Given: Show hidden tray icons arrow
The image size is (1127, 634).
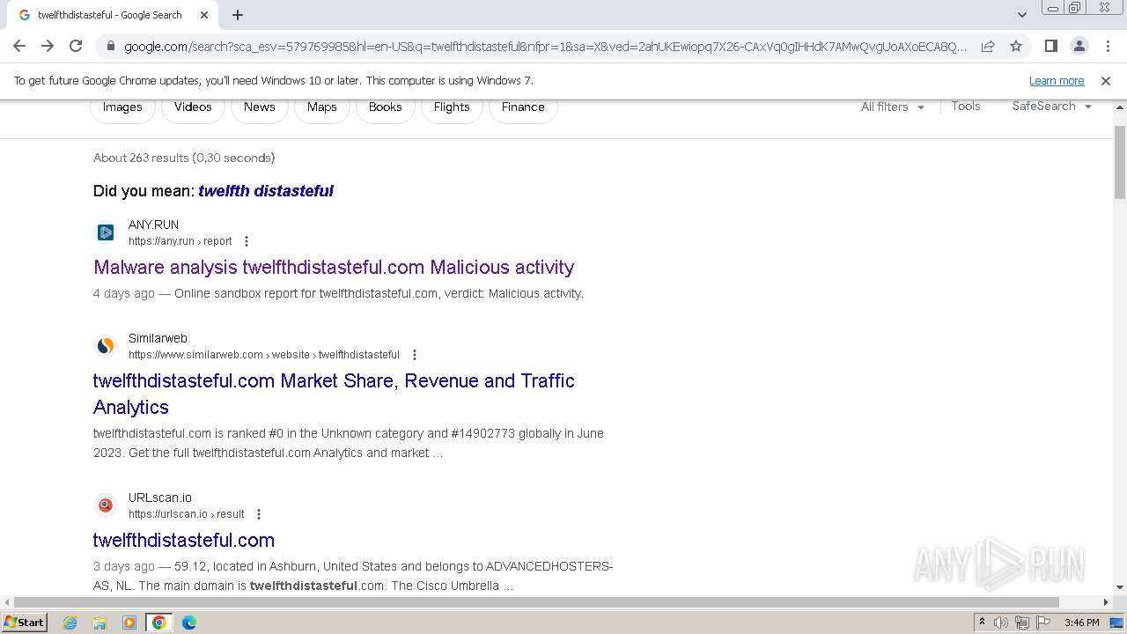Looking at the screenshot, I should tap(982, 622).
